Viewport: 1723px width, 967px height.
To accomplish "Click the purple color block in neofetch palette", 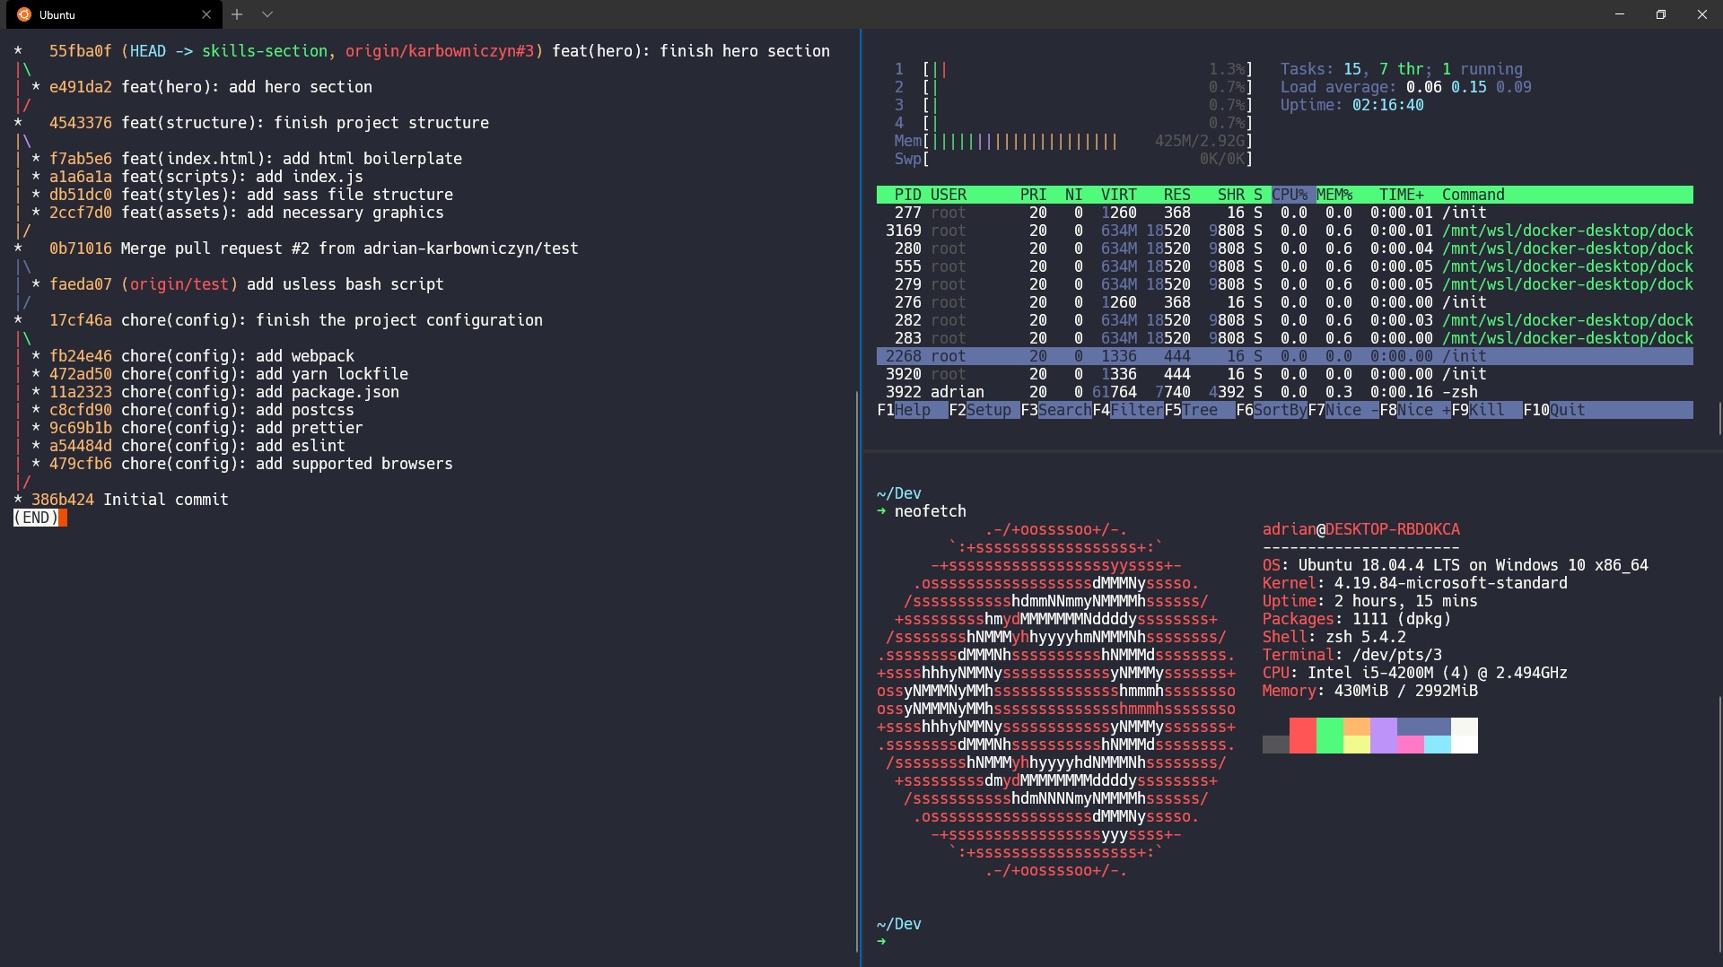I will tap(1384, 736).
